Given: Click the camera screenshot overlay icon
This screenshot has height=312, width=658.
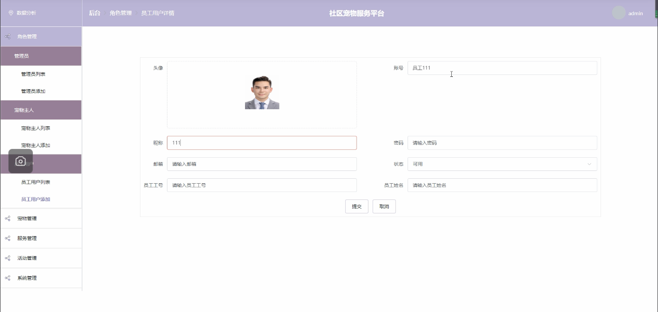Looking at the screenshot, I should click(21, 161).
